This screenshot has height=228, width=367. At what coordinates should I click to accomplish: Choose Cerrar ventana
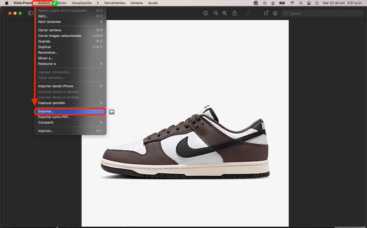(70, 30)
